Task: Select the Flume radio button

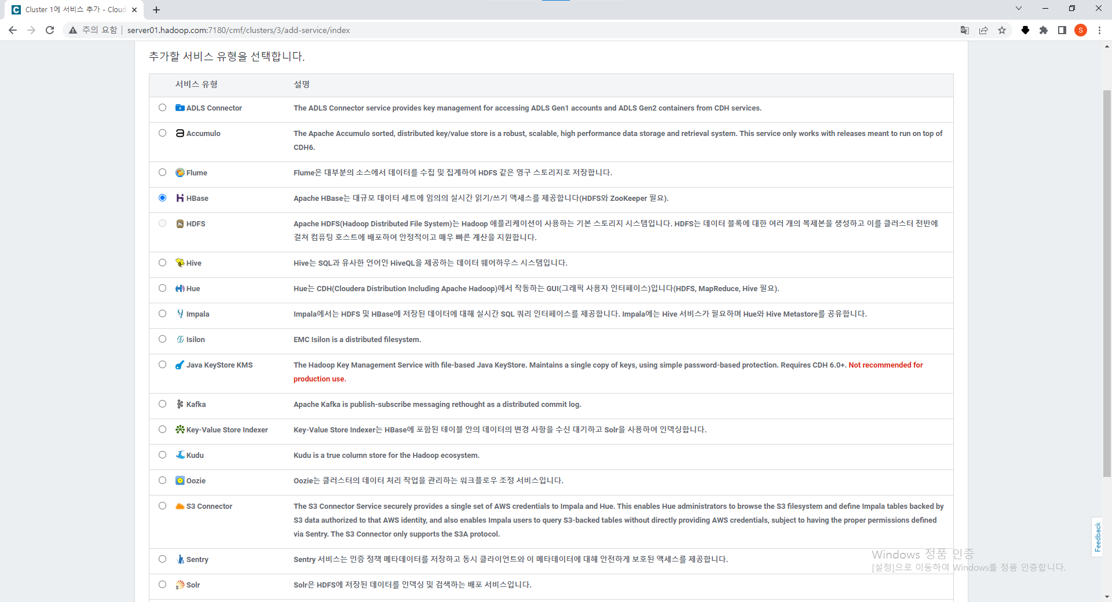Action: coord(162,172)
